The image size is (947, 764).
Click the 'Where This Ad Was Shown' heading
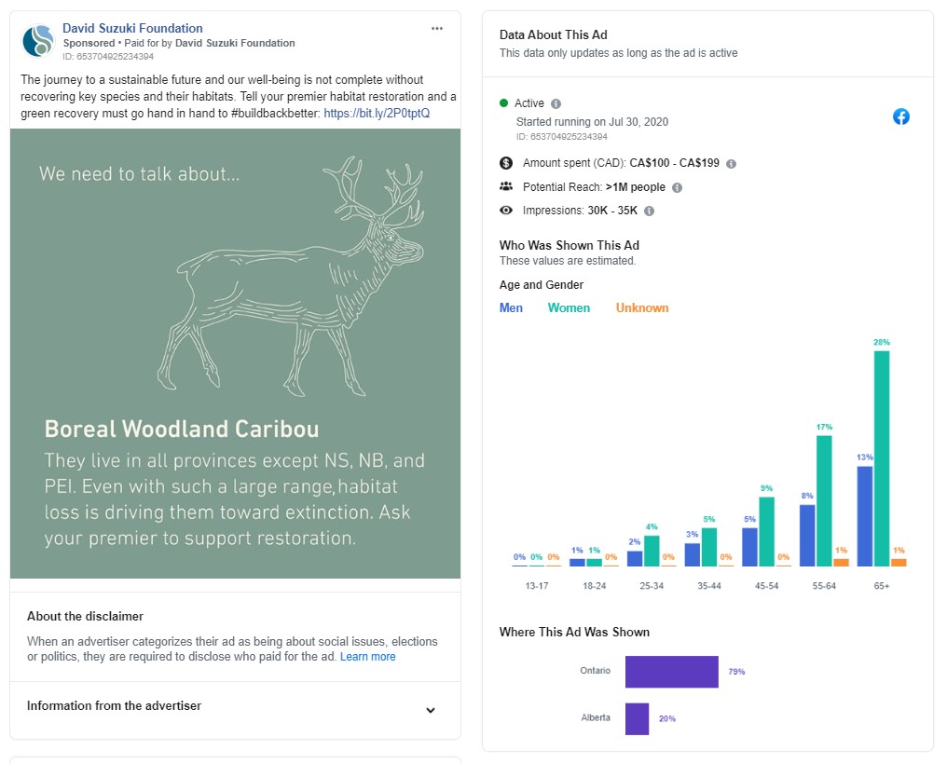(x=574, y=632)
